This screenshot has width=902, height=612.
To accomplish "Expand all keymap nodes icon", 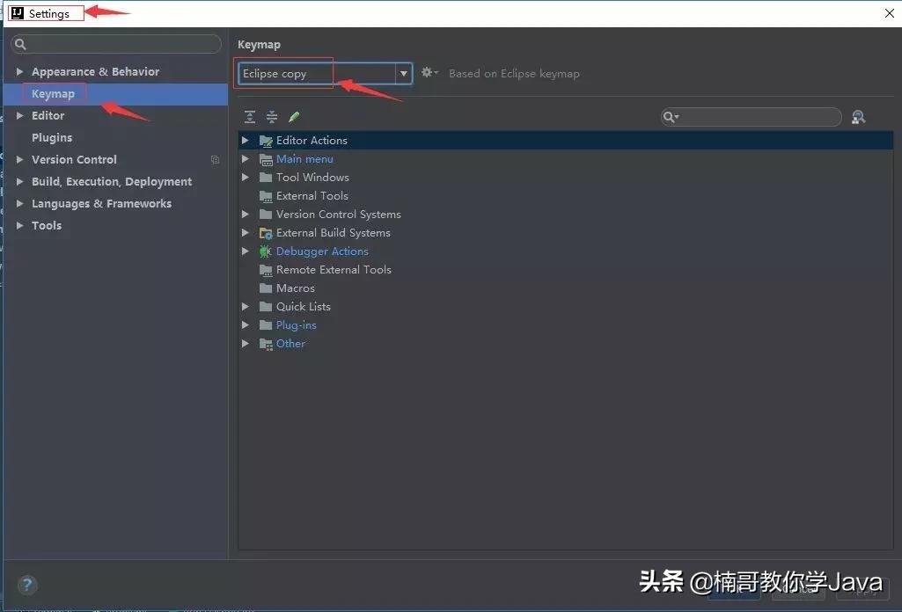I will tap(250, 116).
